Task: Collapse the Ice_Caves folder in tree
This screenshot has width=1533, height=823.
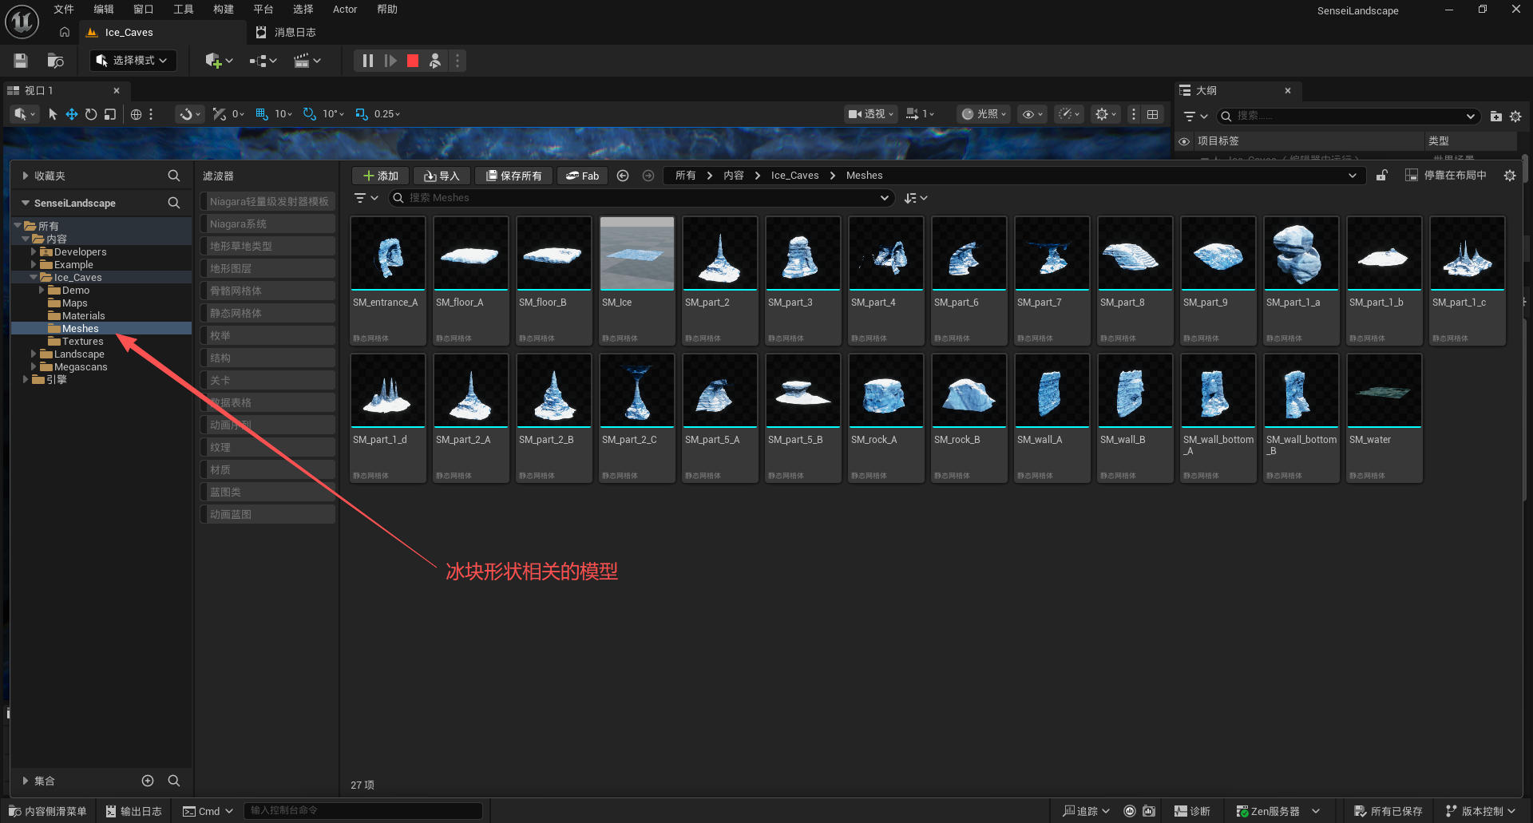Action: click(34, 277)
